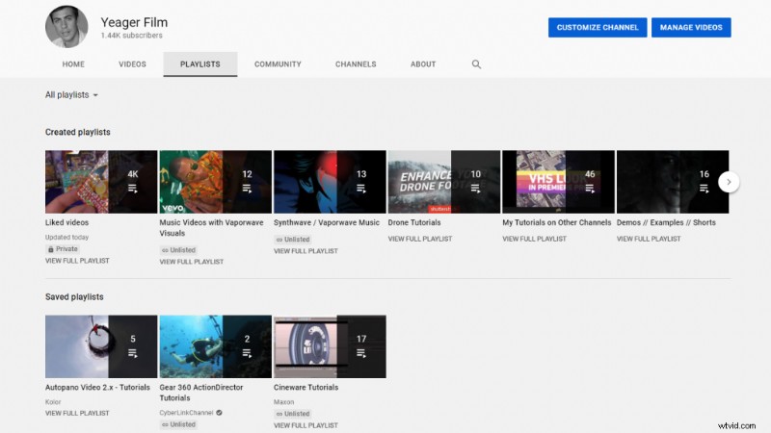Click the Drone Tutorials title
Viewport: 771px width, 433px height.
[414, 222]
